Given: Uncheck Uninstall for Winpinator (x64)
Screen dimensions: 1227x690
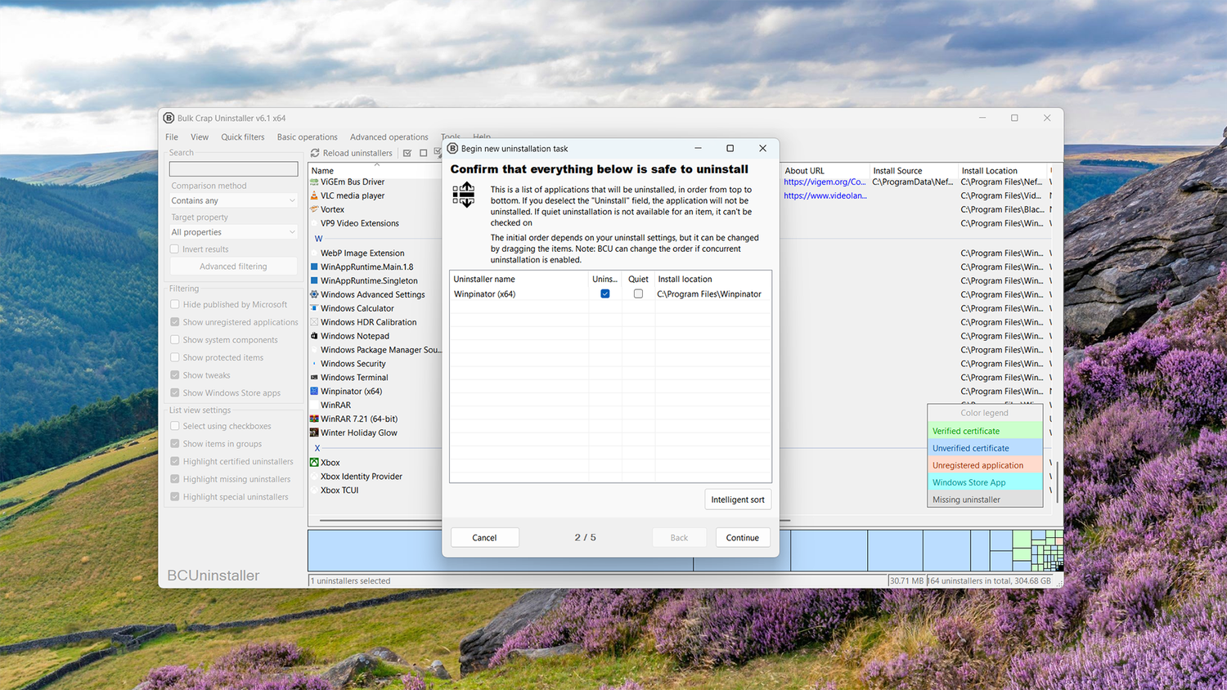Looking at the screenshot, I should pos(605,294).
